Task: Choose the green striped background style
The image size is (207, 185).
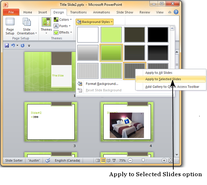Action: click(x=111, y=71)
